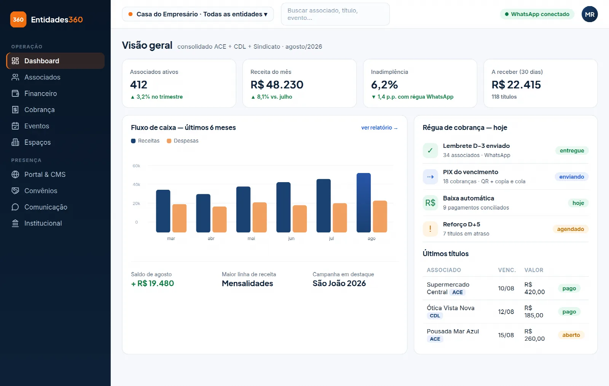Focus the Buscar associado search field
The width and height of the screenshot is (609, 386).
pyautogui.click(x=335, y=14)
